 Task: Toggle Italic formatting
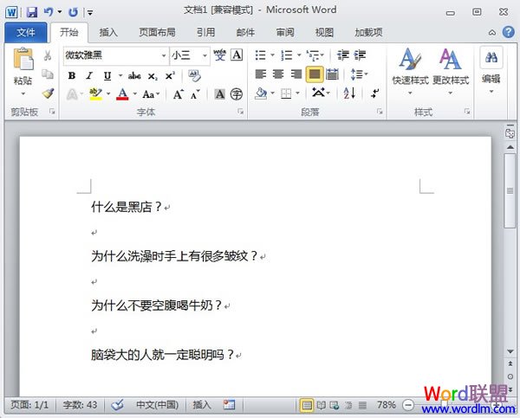coord(89,76)
